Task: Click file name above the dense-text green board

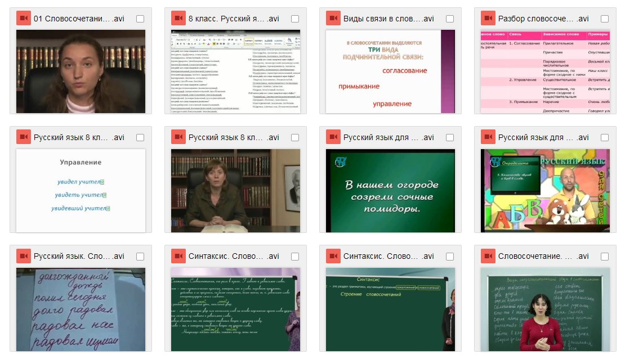Action: pos(234,256)
